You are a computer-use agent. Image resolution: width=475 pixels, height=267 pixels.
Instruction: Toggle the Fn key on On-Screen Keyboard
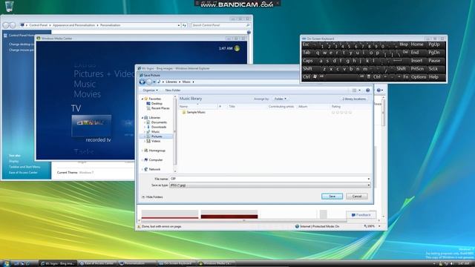click(406, 77)
